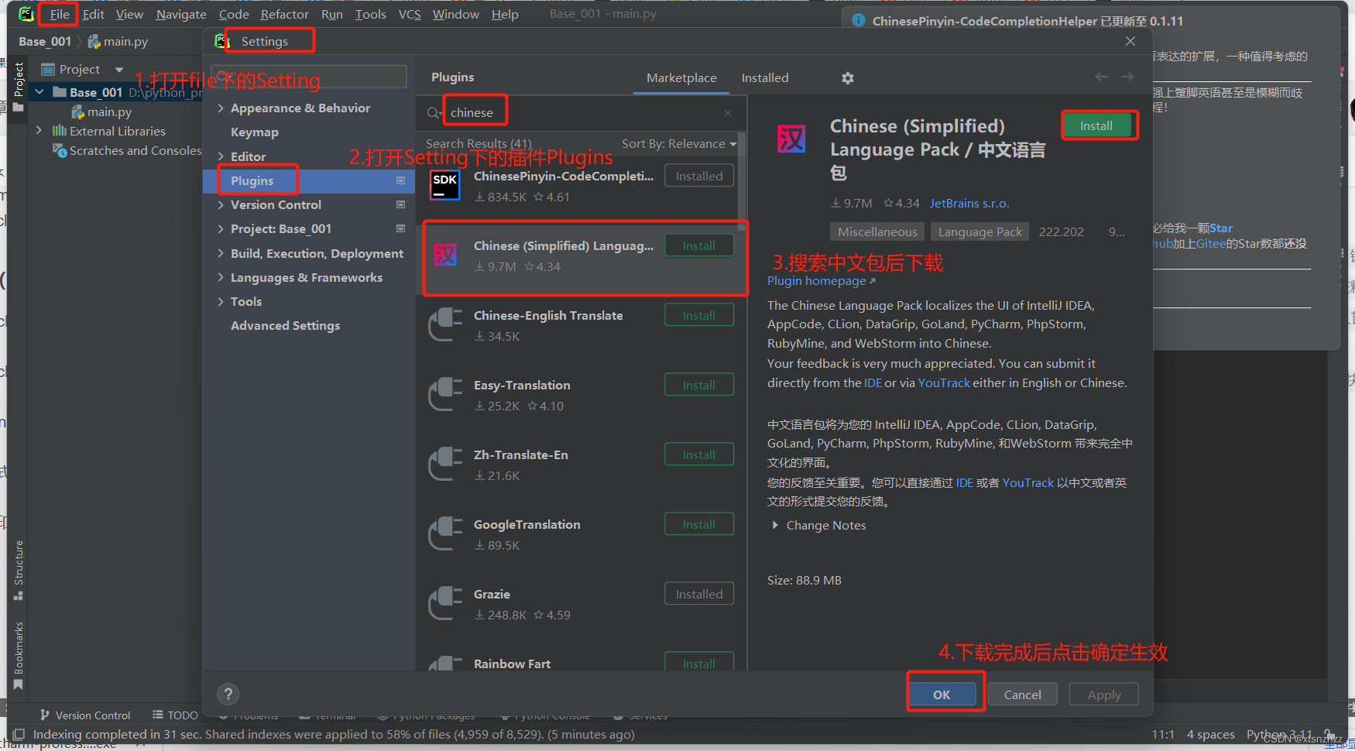This screenshot has height=751, width=1355.
Task: Open the VCS menu
Action: pos(410,14)
